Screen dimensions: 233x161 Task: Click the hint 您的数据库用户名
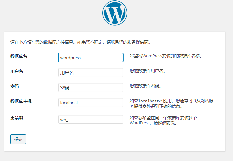(148, 71)
